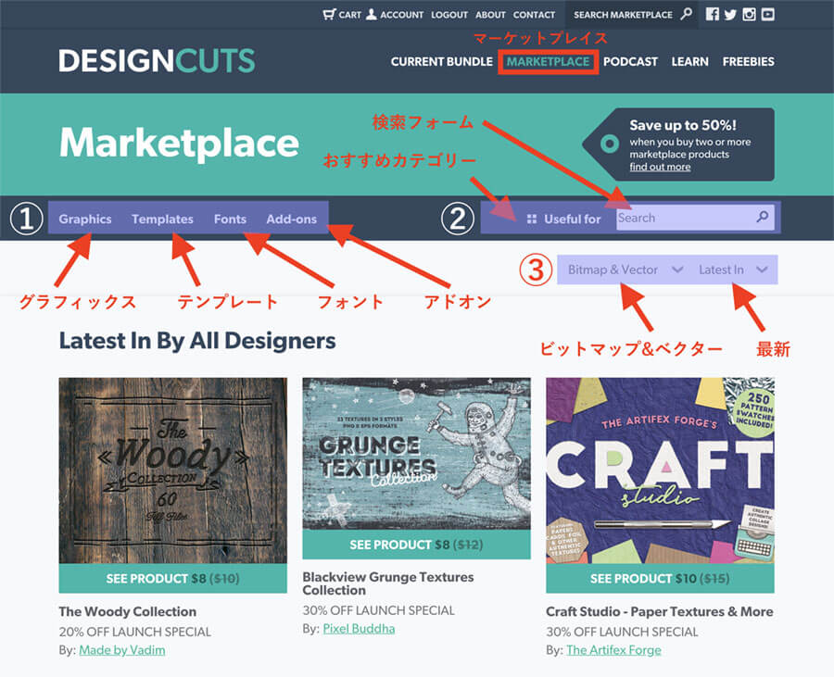This screenshot has height=677, width=834.
Task: Open designer link Made by Vadim
Action: point(122,650)
